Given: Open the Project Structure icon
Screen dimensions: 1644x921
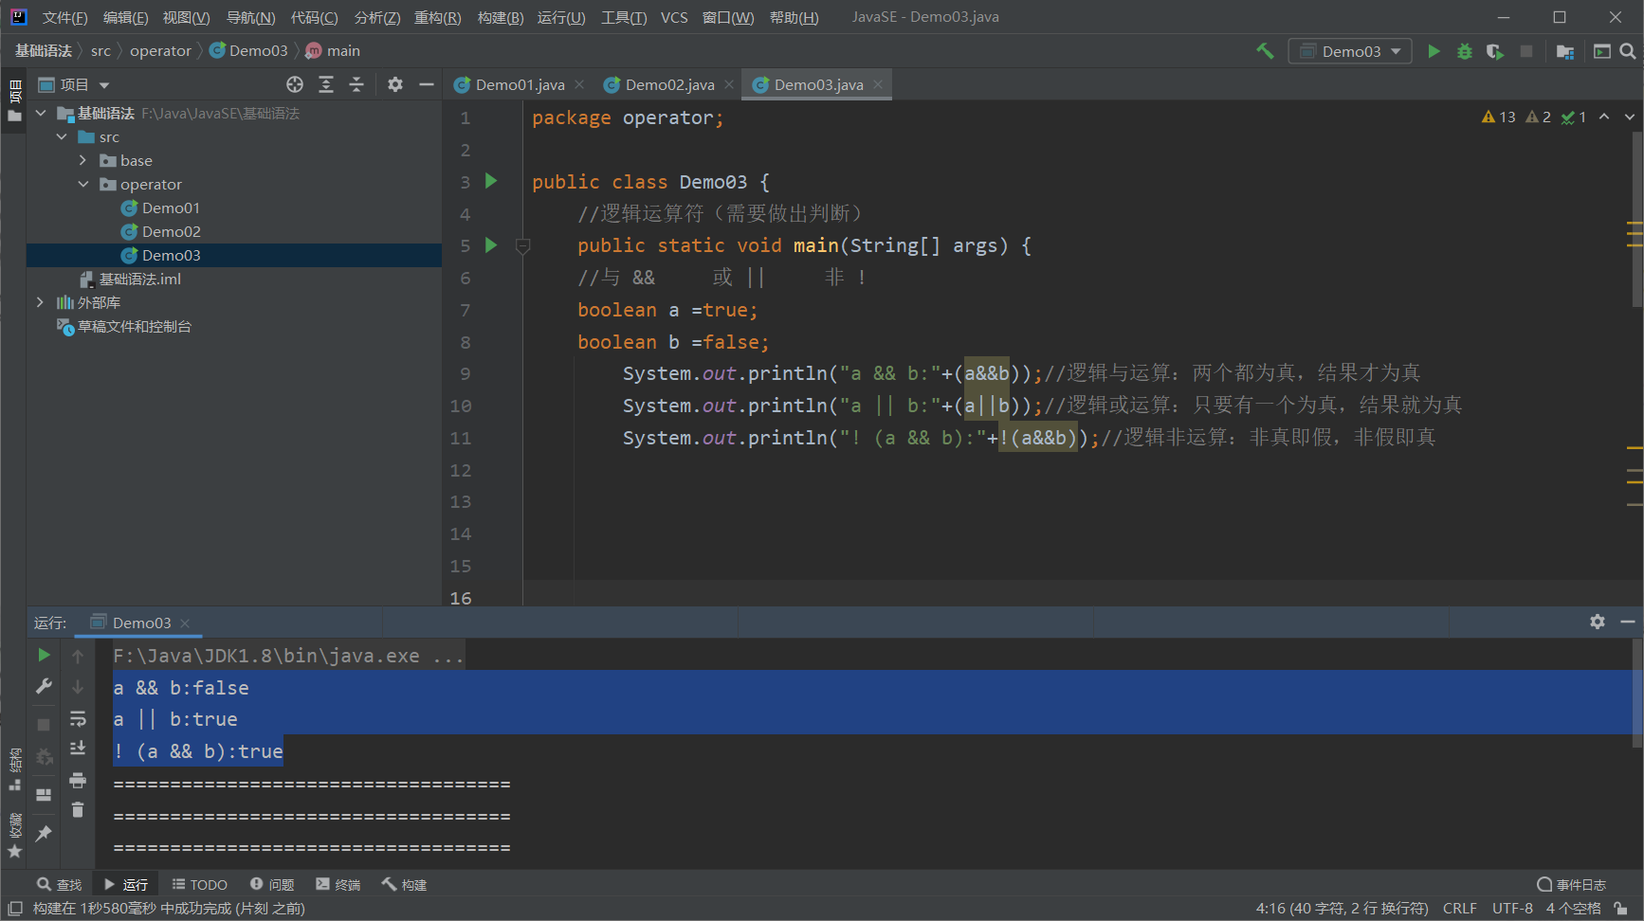Looking at the screenshot, I should click(x=1565, y=51).
